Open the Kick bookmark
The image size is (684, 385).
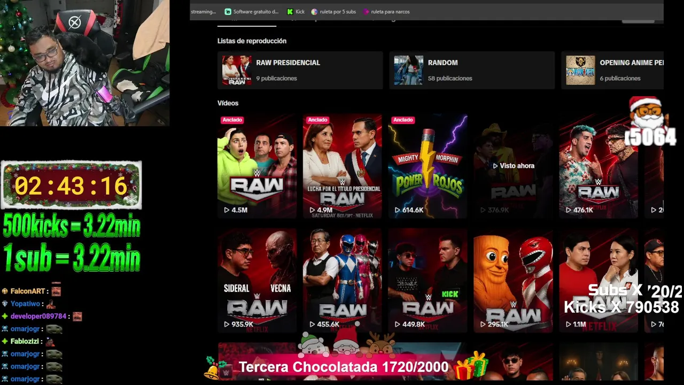(296, 12)
